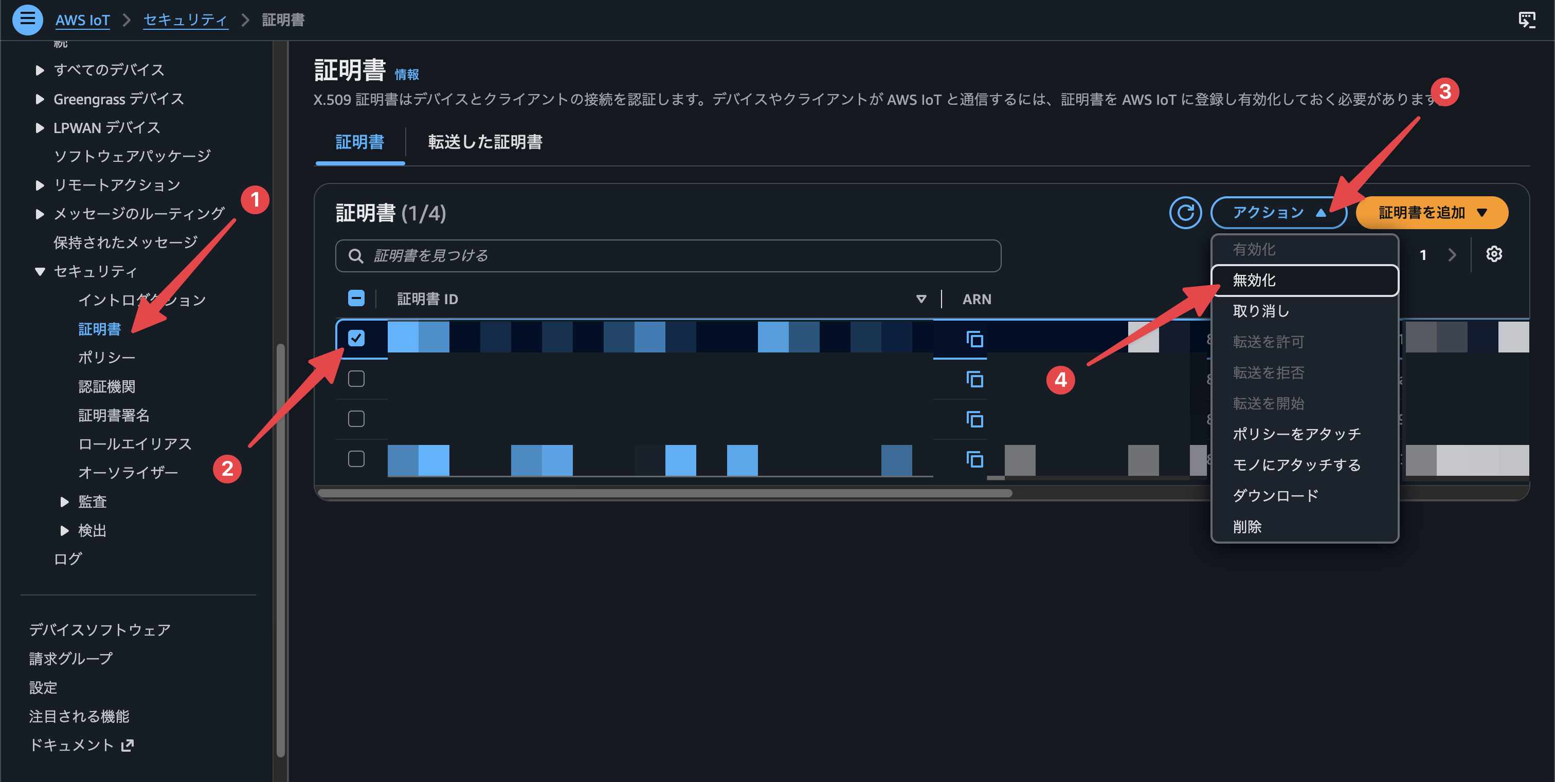Viewport: 1555px width, 782px height.
Task: Select 取り消し from actions menu
Action: click(x=1305, y=311)
